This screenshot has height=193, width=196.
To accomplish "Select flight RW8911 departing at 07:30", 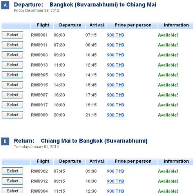I will point(13,45).
